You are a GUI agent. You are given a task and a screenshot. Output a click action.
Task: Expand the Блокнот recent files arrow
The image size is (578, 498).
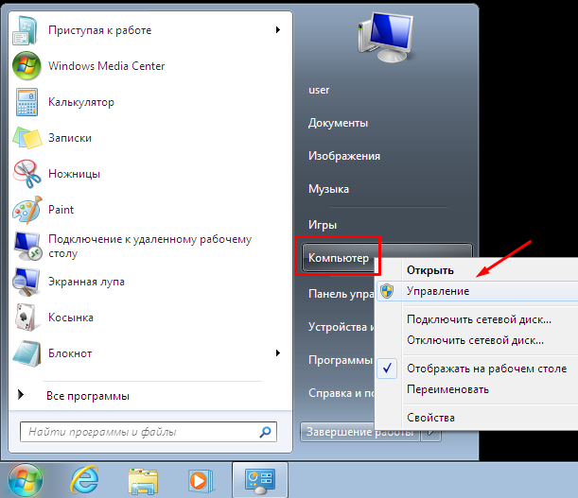coord(278,352)
